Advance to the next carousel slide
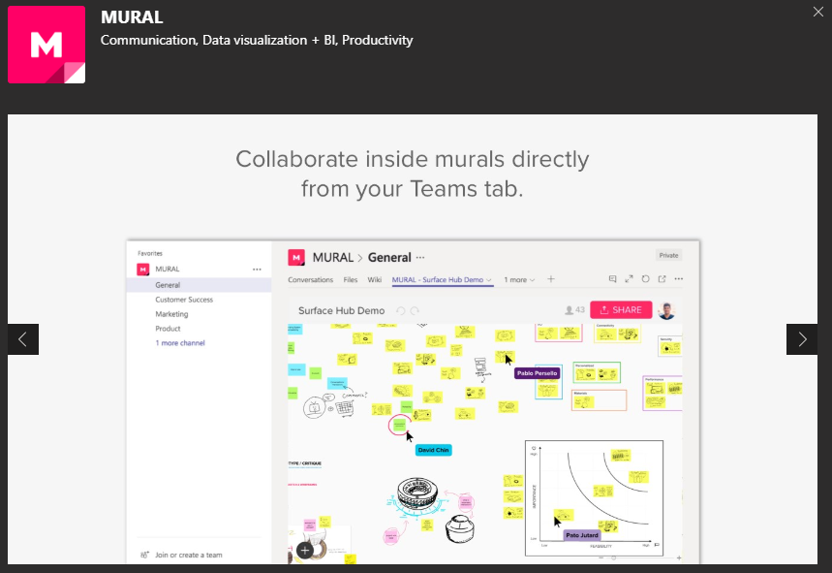The width and height of the screenshot is (832, 573). [x=802, y=339]
